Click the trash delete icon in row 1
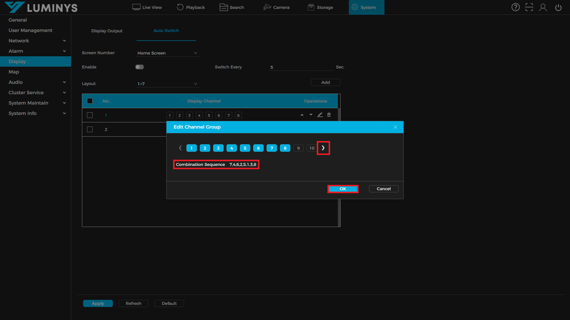 [x=329, y=115]
